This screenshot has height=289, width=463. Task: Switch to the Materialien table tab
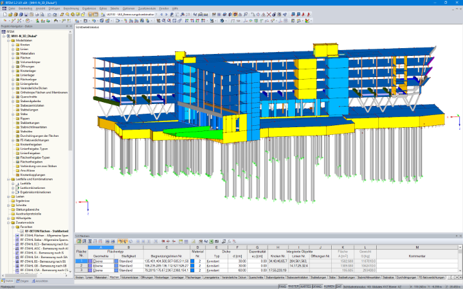[x=101, y=277]
